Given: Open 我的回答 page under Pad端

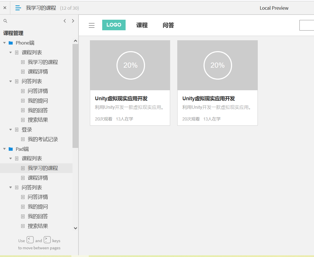Looking at the screenshot, I should (38, 216).
